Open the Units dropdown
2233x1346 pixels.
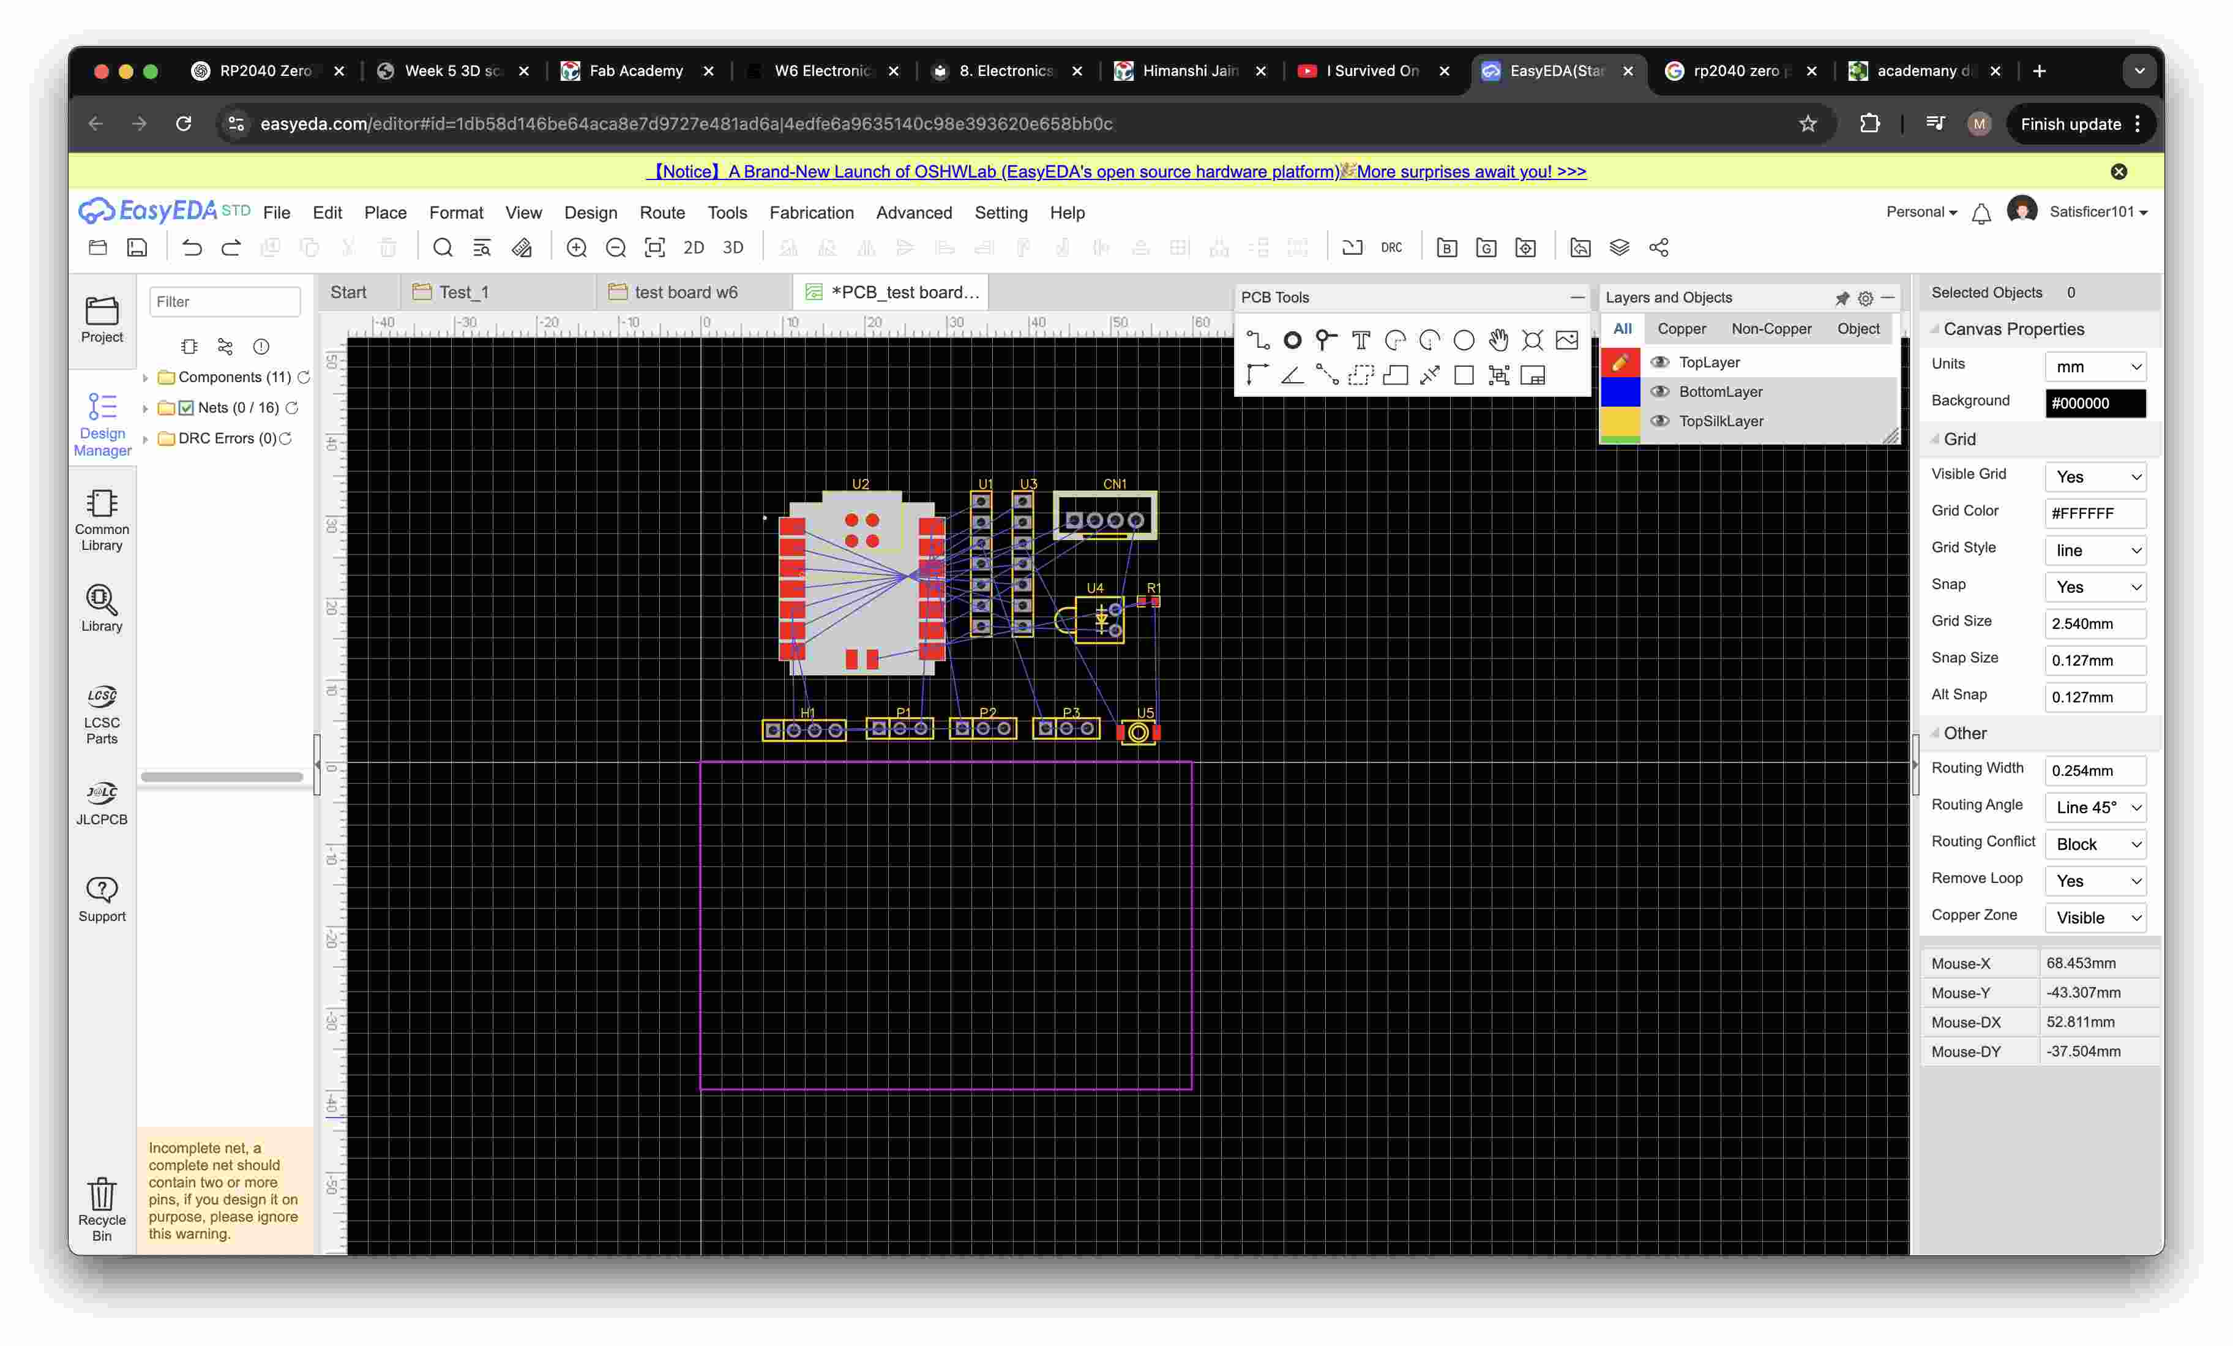point(2095,366)
